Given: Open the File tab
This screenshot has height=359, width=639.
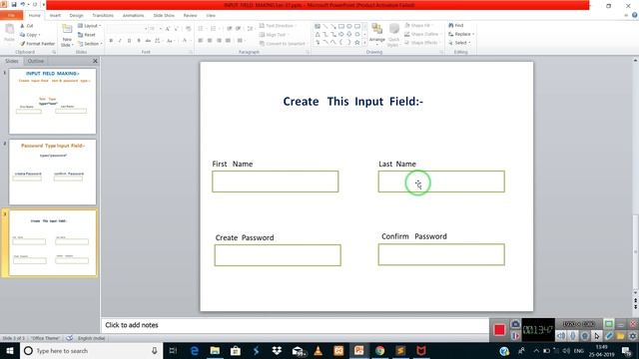Looking at the screenshot, I should (x=11, y=15).
